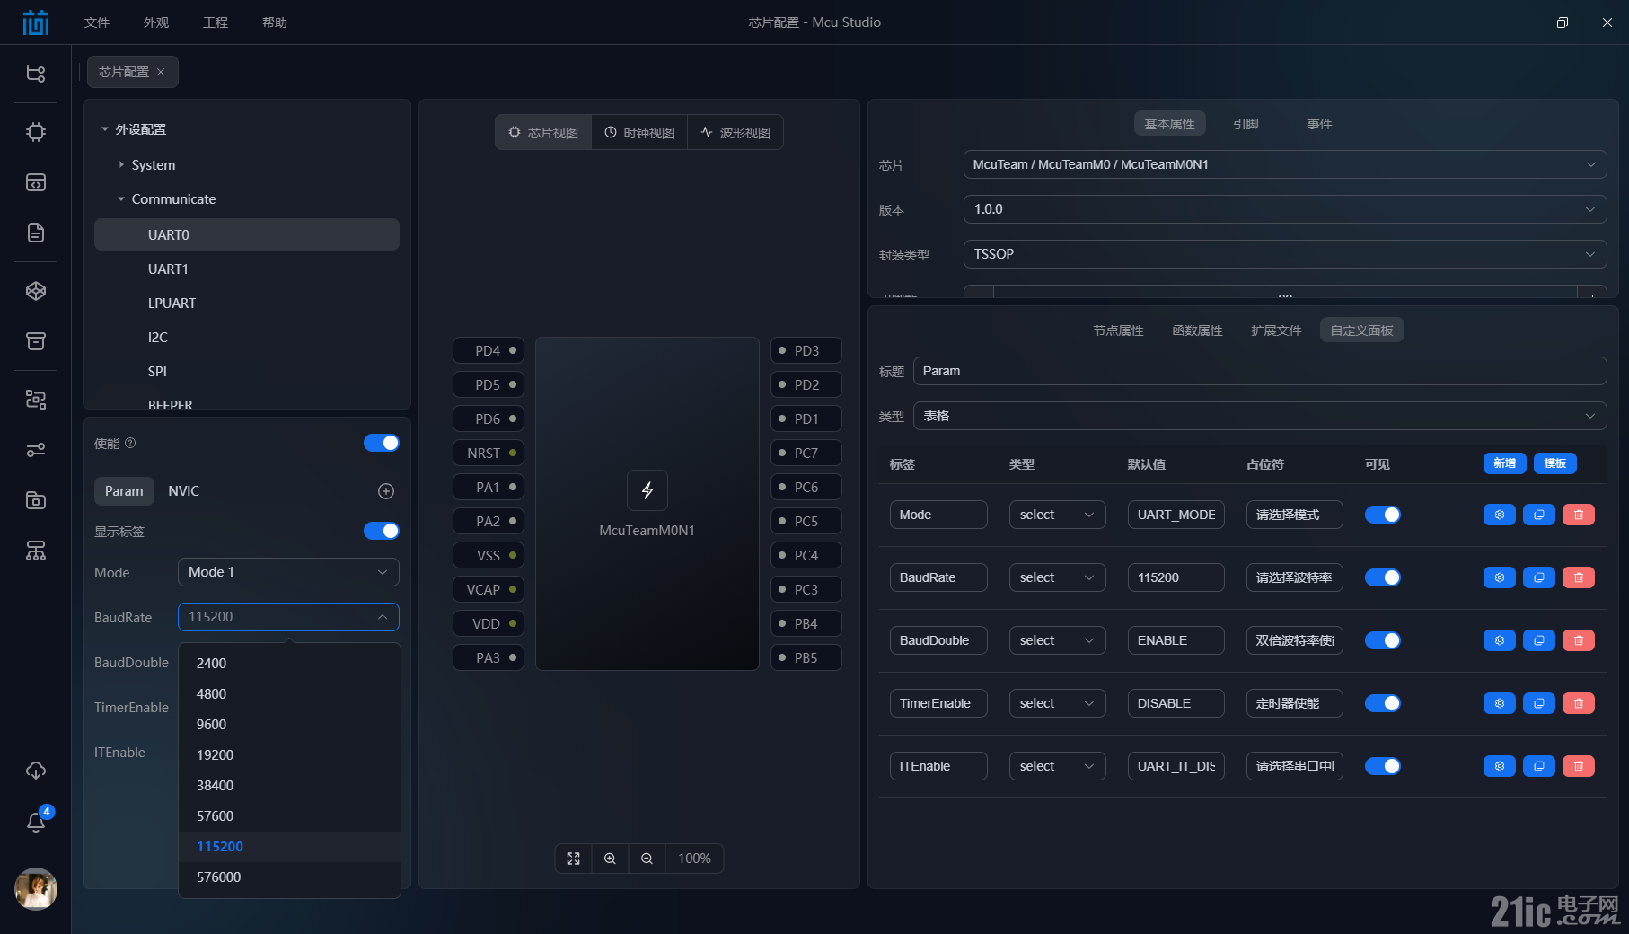The height and width of the screenshot is (934, 1629).
Task: Toggle the 使能 enable switch
Action: 382,443
